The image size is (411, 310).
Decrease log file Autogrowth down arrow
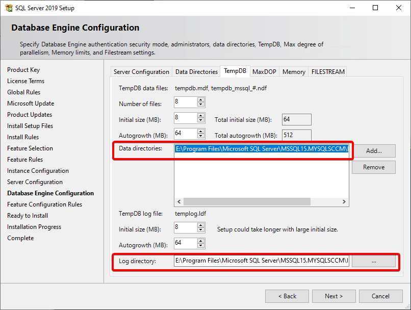coord(201,246)
